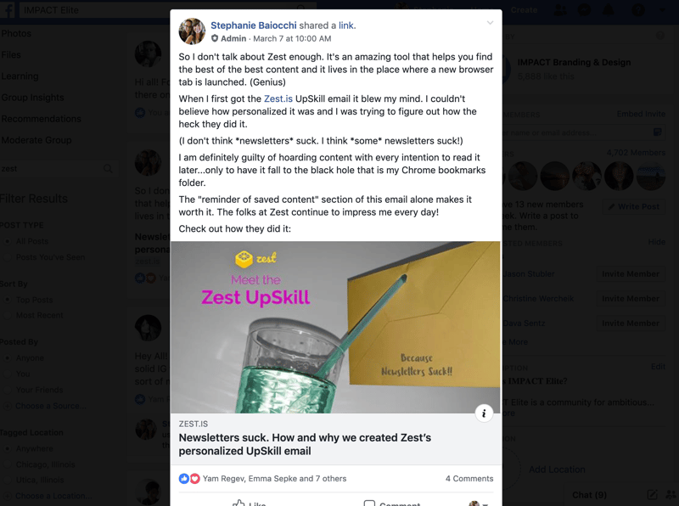
Task: Open Group Insights in sidebar
Action: coord(32,98)
